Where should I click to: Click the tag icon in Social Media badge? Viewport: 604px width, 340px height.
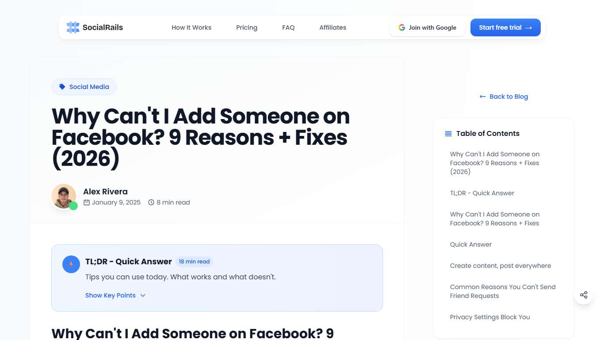[x=62, y=86]
